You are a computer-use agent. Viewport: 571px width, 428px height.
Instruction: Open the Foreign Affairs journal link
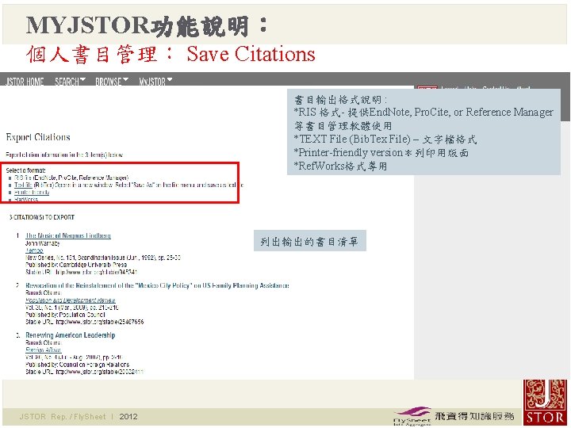[43, 350]
